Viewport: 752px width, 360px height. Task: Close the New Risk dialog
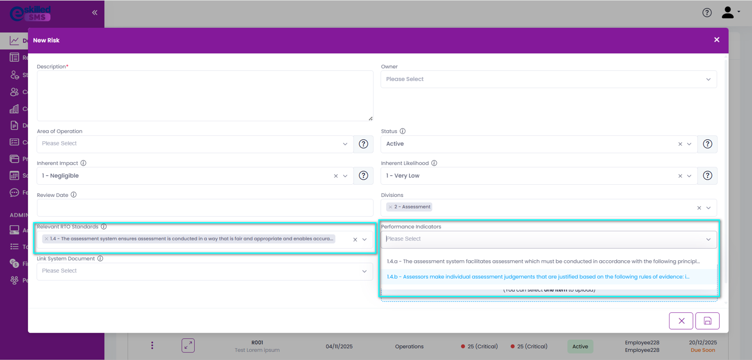point(717,40)
